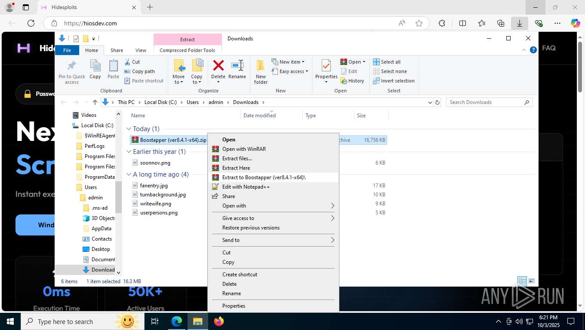Viewport: 585px width, 330px height.
Task: Open Task View on taskbar
Action: (155, 321)
